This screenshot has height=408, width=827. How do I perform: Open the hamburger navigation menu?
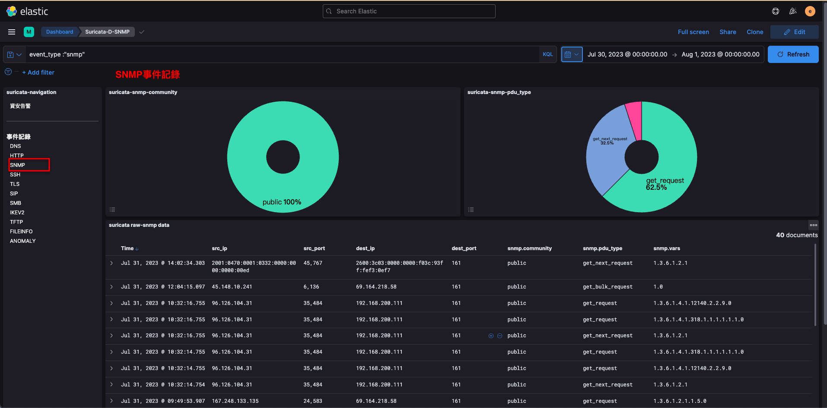click(x=12, y=32)
